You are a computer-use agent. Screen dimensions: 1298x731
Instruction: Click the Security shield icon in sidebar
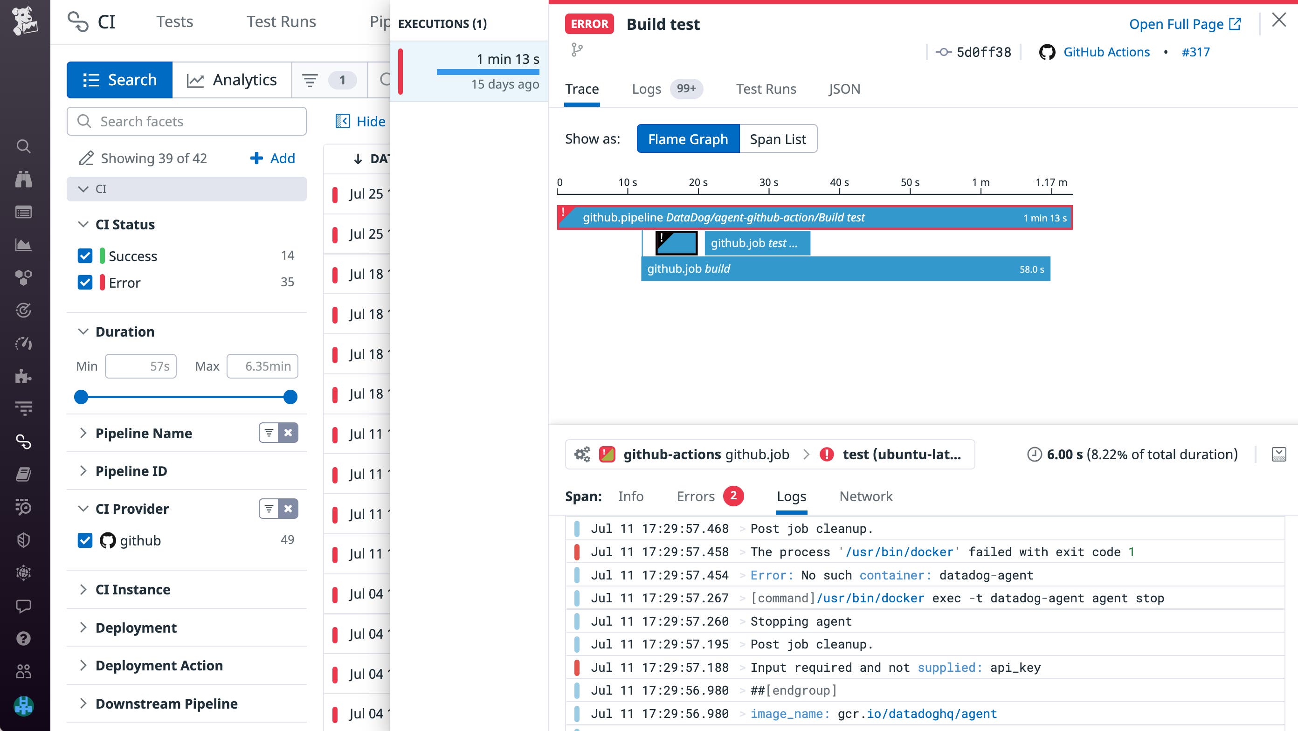coord(24,539)
